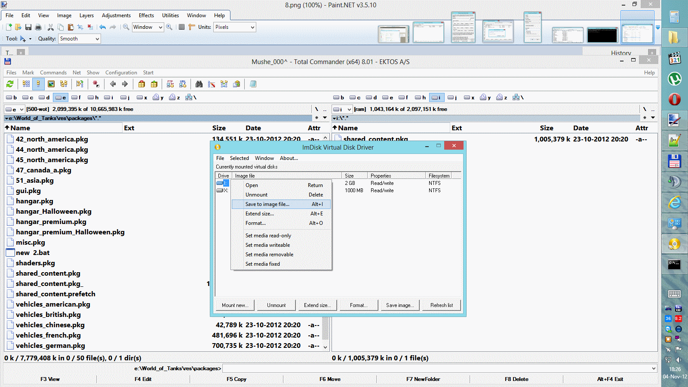Image resolution: width=688 pixels, height=387 pixels.
Task: Click the Undo arrow in Paint.NET
Action: tap(102, 27)
